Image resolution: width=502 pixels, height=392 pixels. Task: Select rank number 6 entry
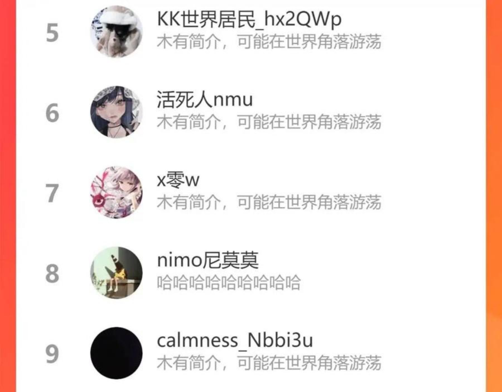[x=52, y=113]
